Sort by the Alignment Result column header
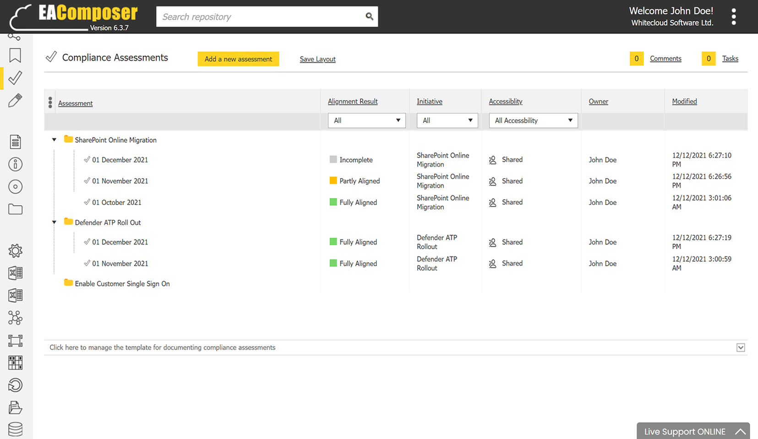 [x=353, y=101]
